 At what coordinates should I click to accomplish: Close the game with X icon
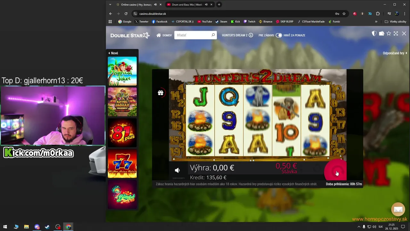pos(404,33)
